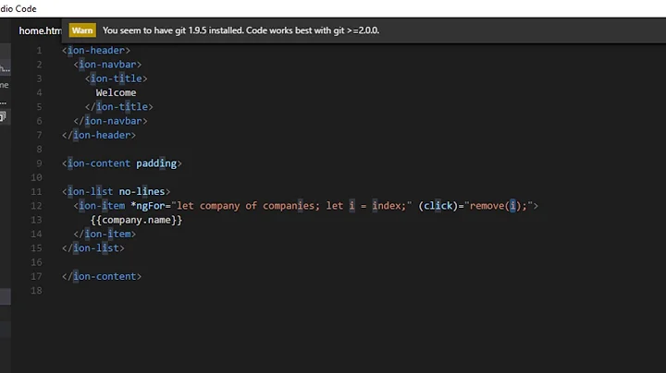The image size is (666, 373).
Task: Click the closing ion-content tag on line 17
Action: pos(102,276)
